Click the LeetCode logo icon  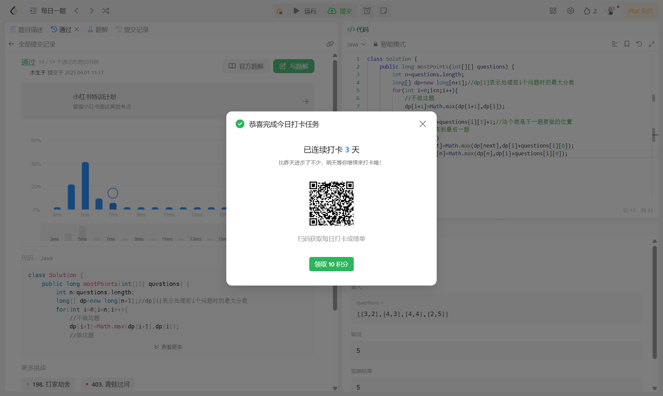14,11
